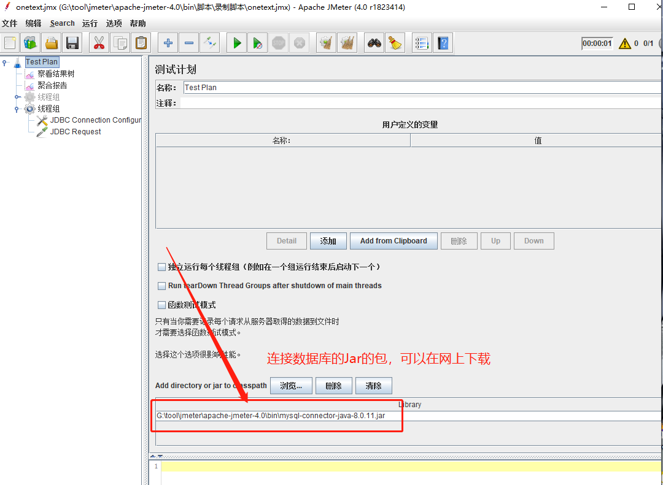Open the 帮助 menu

coord(138,23)
